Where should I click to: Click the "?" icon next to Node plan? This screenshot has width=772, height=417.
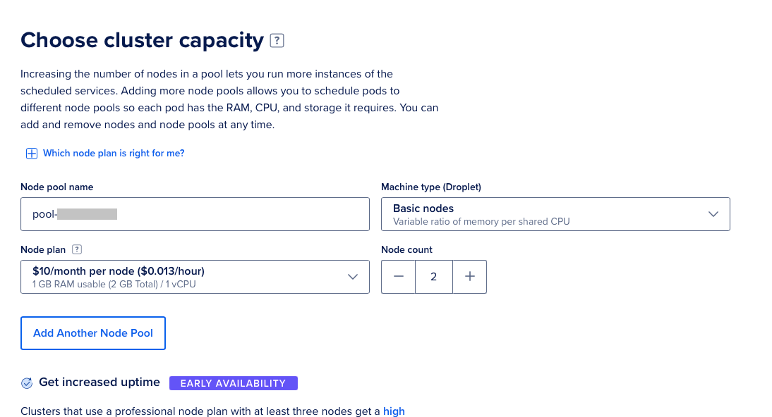click(76, 249)
